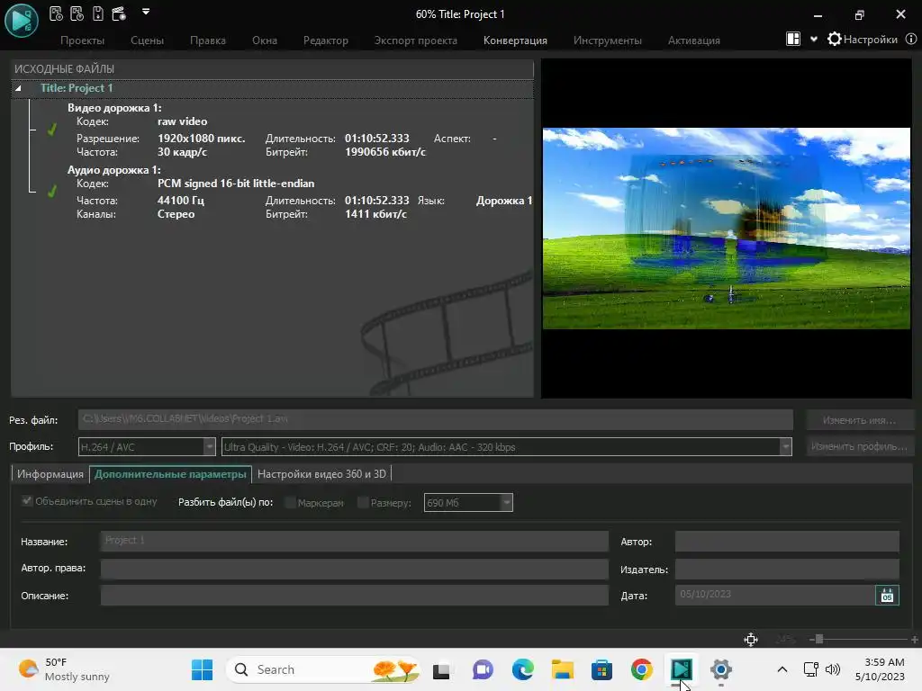Click the 1920x1080 пикс. resolution value

pos(201,139)
